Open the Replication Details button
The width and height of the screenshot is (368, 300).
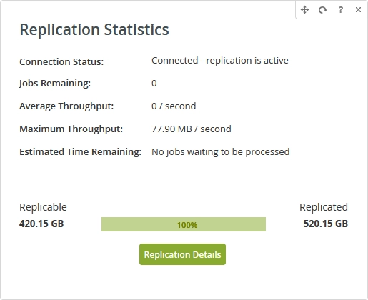click(x=182, y=254)
